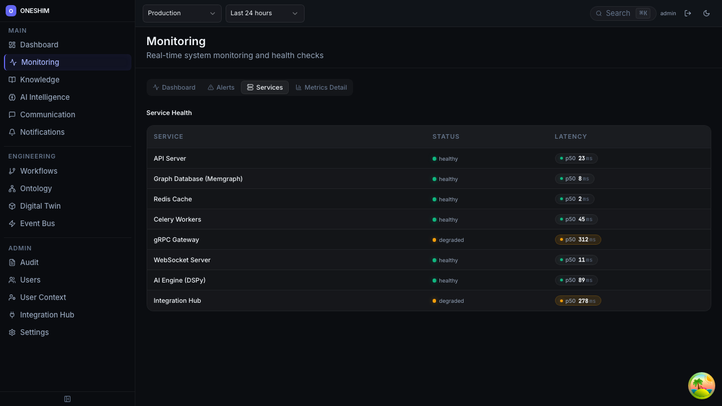Go to Settings in the sidebar
The width and height of the screenshot is (722, 406).
point(34,332)
